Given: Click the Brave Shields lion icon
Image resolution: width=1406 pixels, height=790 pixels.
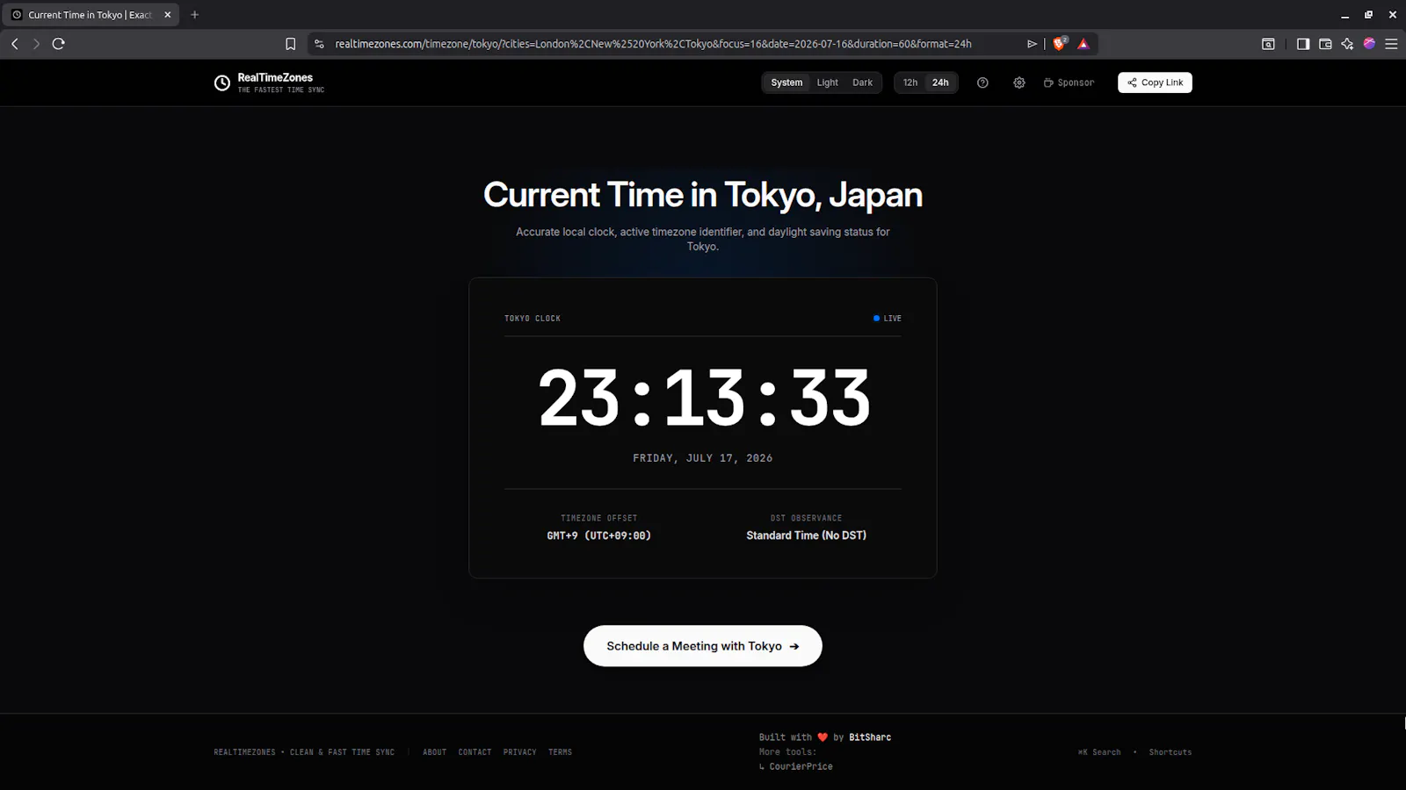Looking at the screenshot, I should pyautogui.click(x=1060, y=44).
